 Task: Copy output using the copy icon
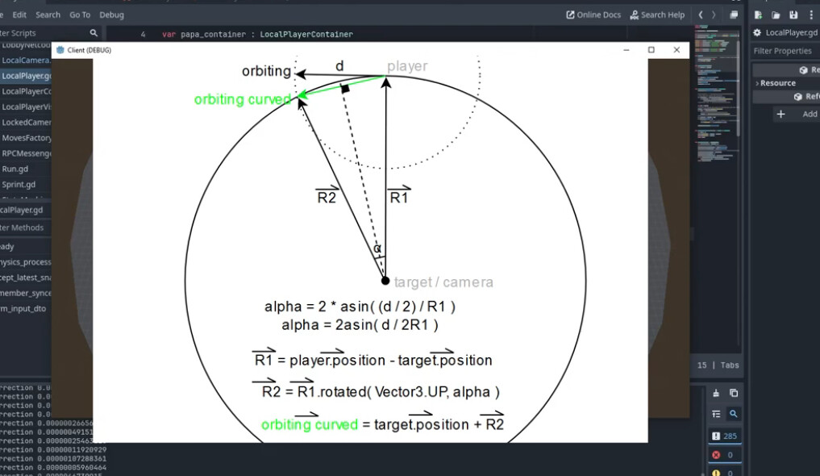pyautogui.click(x=734, y=393)
